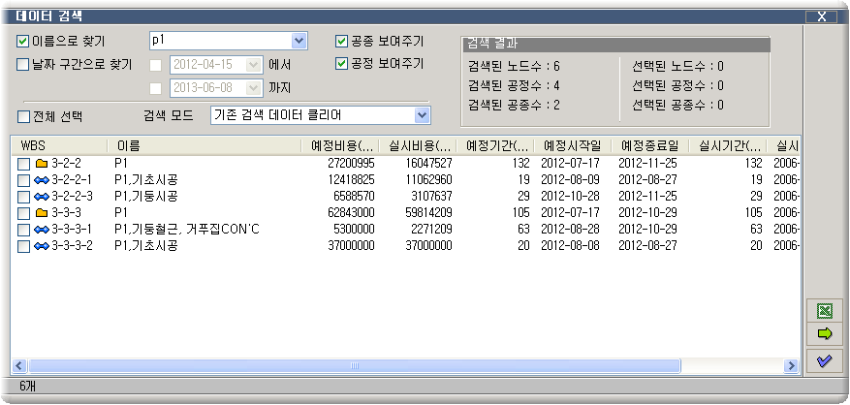
Task: Click the process icon of row 3-2-2-1
Action: (42, 180)
